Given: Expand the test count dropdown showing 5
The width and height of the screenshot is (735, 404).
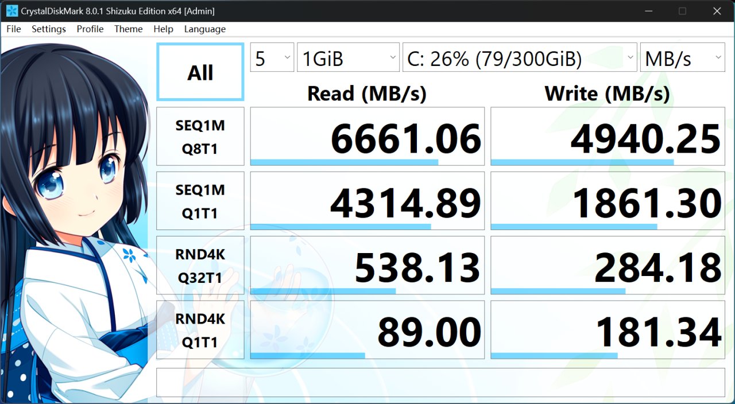Looking at the screenshot, I should point(272,58).
